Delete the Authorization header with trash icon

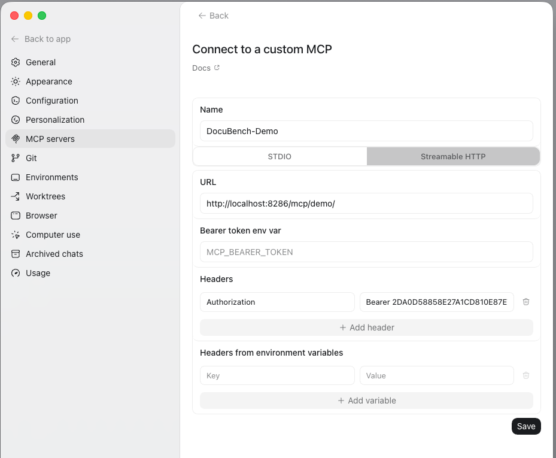[526, 302]
